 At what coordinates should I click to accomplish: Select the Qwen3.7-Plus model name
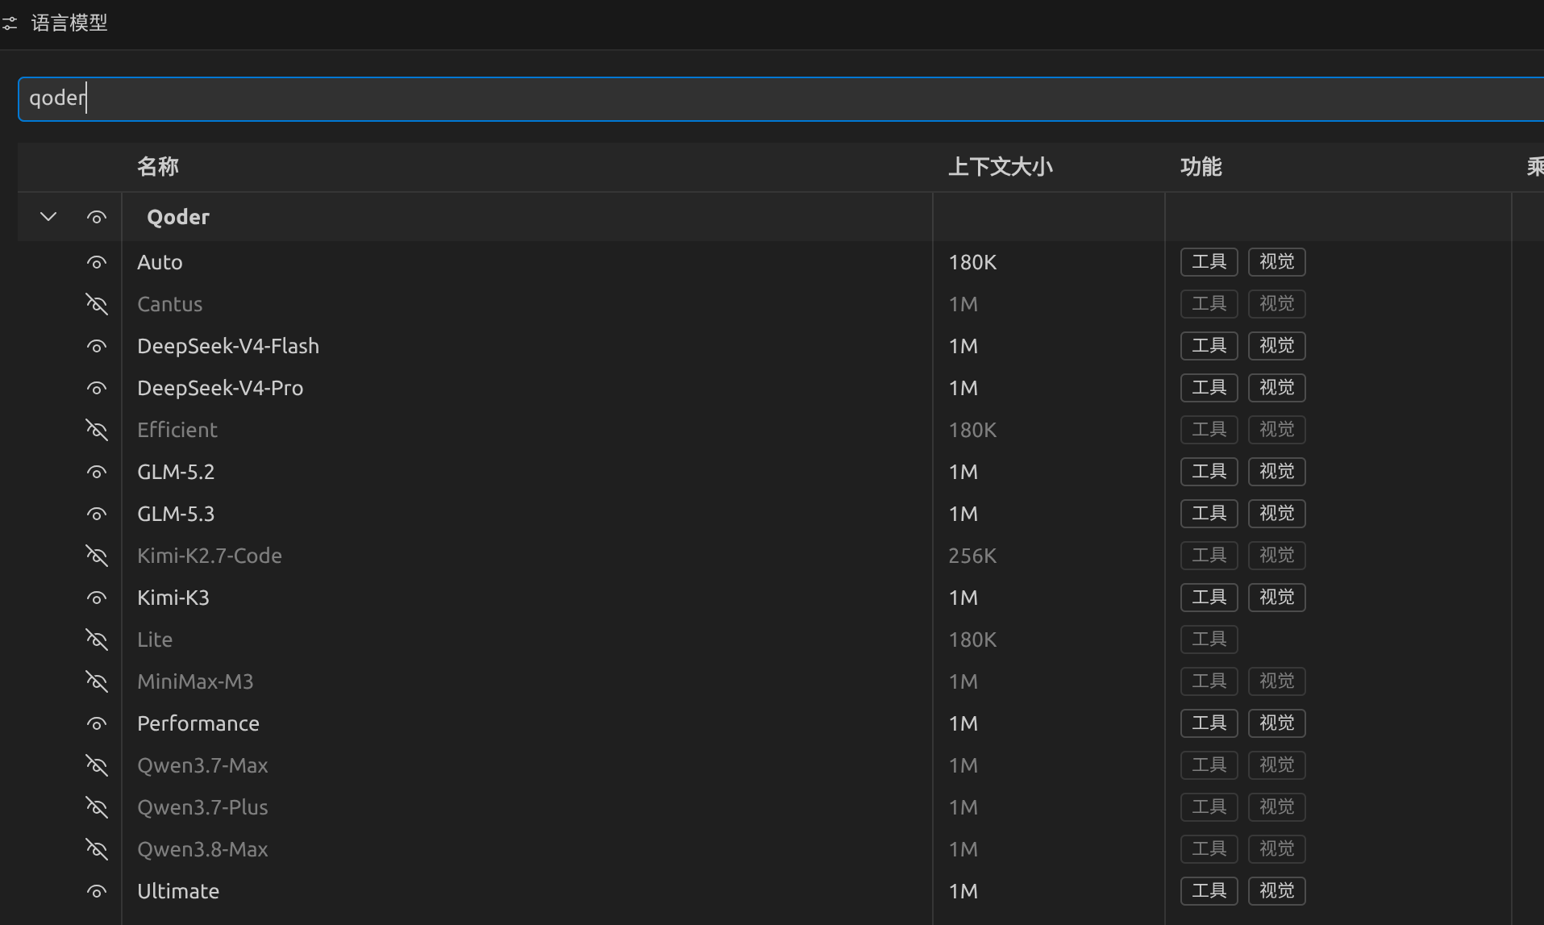pos(202,807)
